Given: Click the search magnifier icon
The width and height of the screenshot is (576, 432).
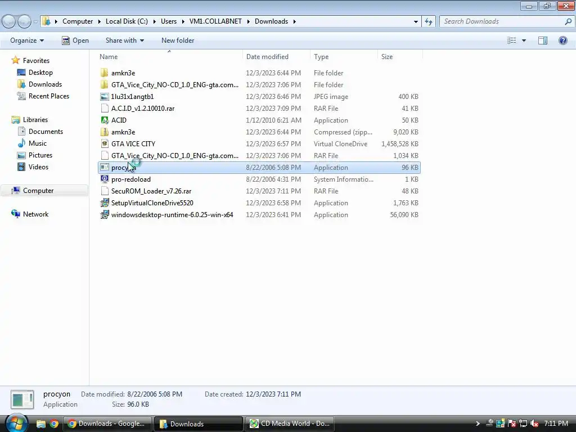Looking at the screenshot, I should [568, 22].
